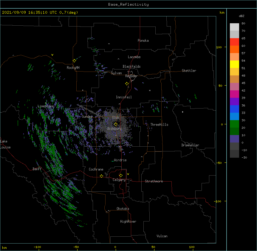257x251 pixels.
Task: Click the yellow V marker northwest of RockyMH
Action: click(x=52, y=55)
